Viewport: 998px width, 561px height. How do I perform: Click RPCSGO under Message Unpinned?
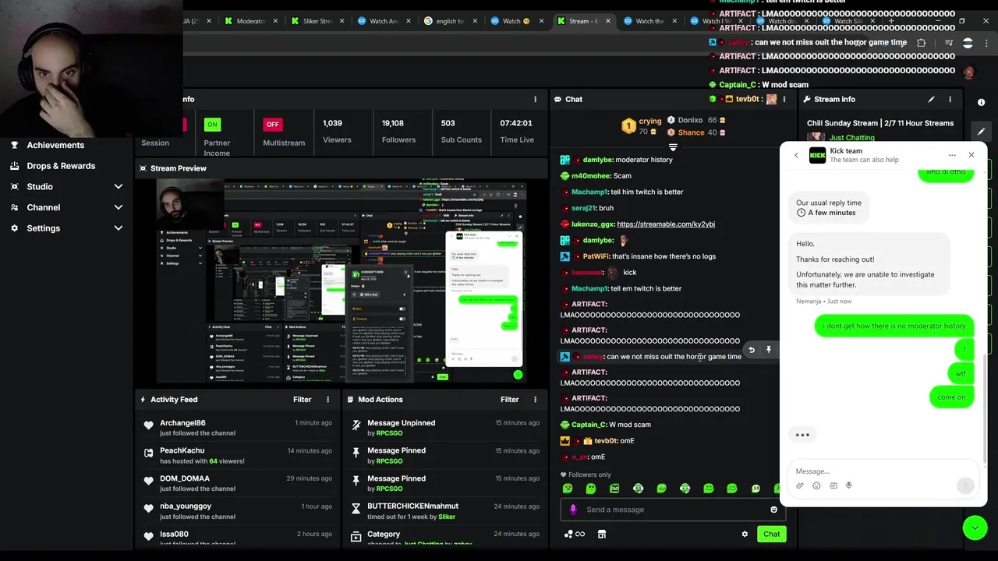click(x=389, y=433)
